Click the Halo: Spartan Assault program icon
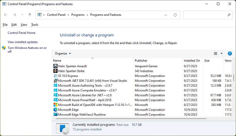236x136 pixels. 55,66
